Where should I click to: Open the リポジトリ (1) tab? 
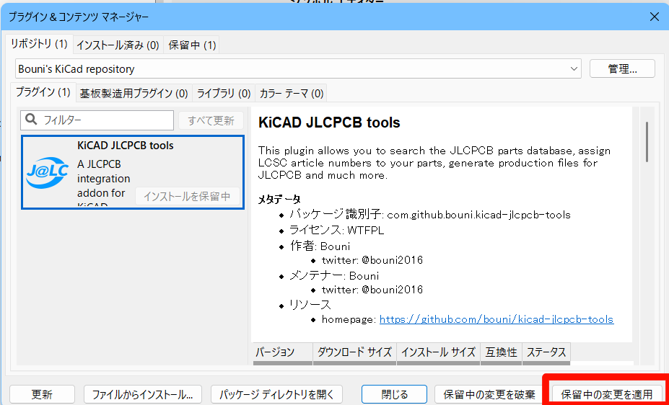[x=39, y=44]
